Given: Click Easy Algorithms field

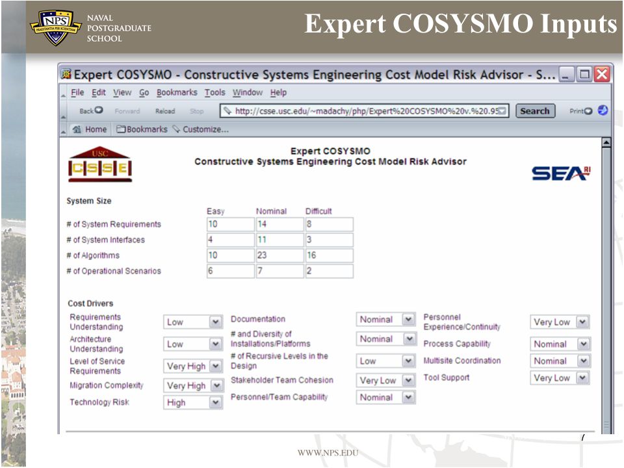Looking at the screenshot, I should click(x=230, y=255).
